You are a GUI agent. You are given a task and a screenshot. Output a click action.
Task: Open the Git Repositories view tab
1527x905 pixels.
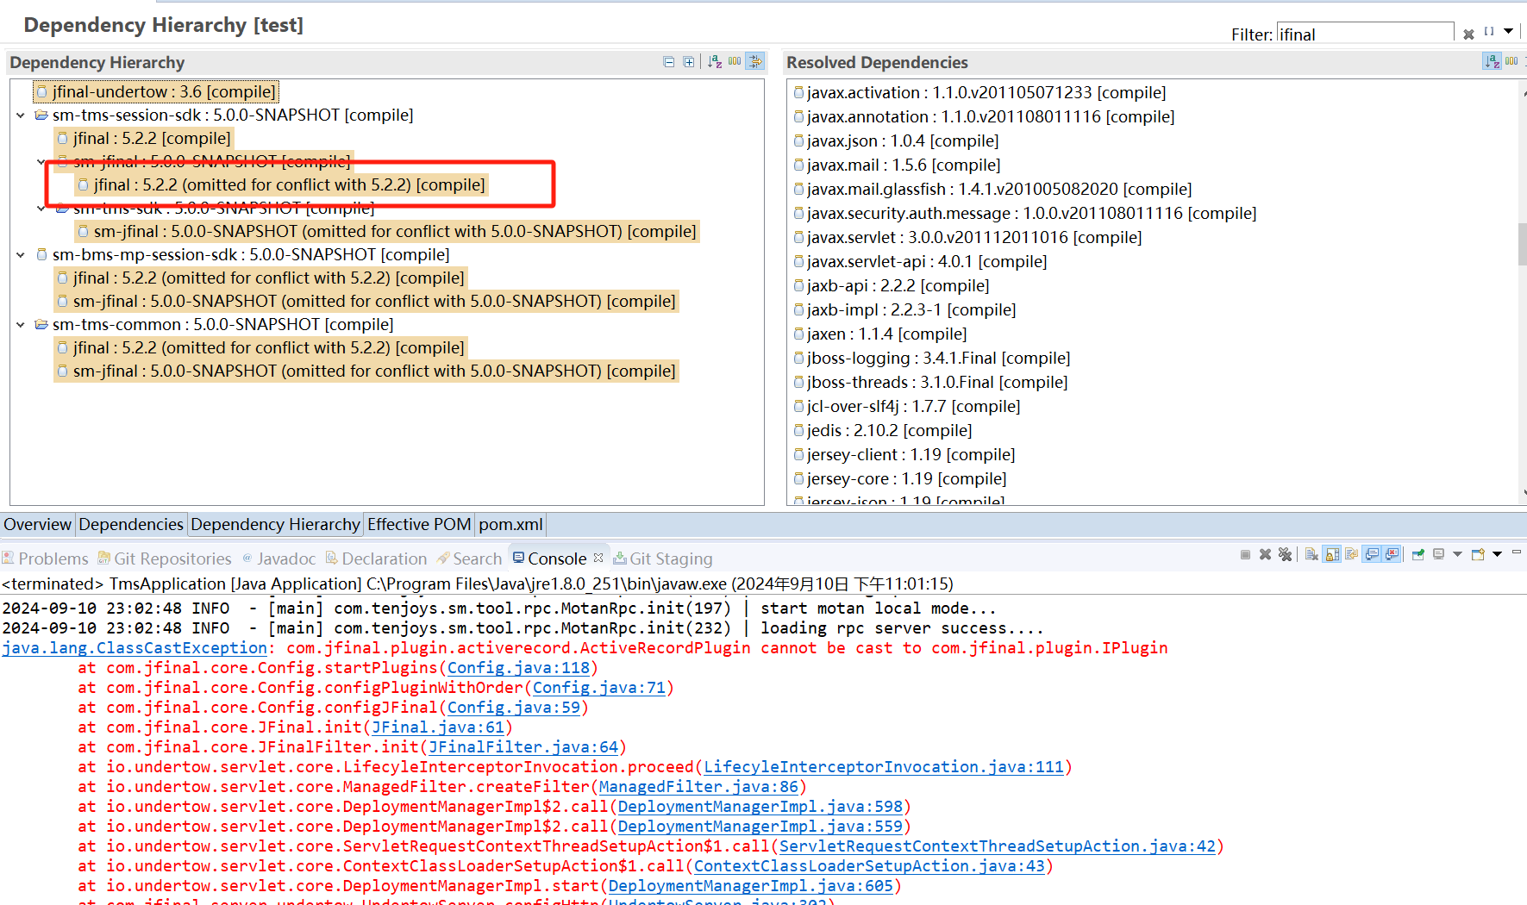[x=165, y=559]
